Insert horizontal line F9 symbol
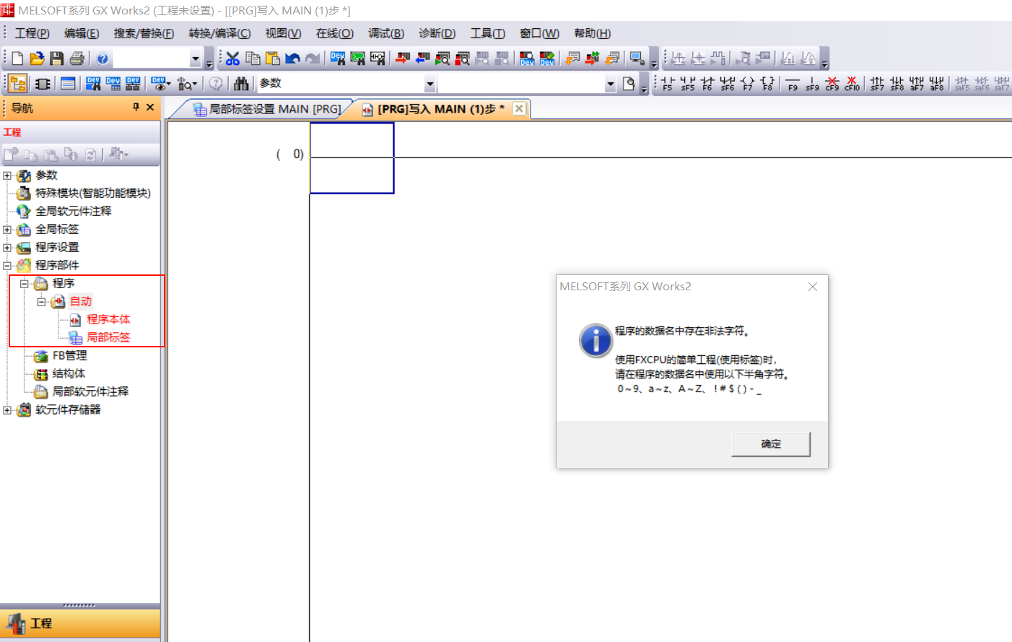This screenshot has height=642, width=1012. click(792, 84)
